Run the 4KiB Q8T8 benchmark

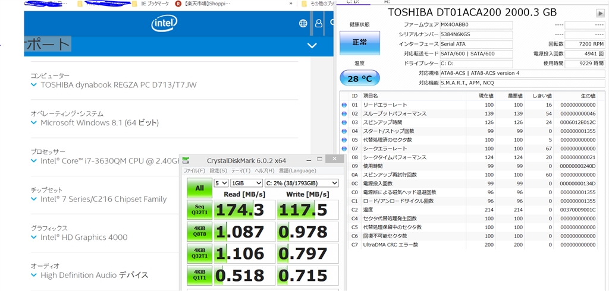click(200, 232)
